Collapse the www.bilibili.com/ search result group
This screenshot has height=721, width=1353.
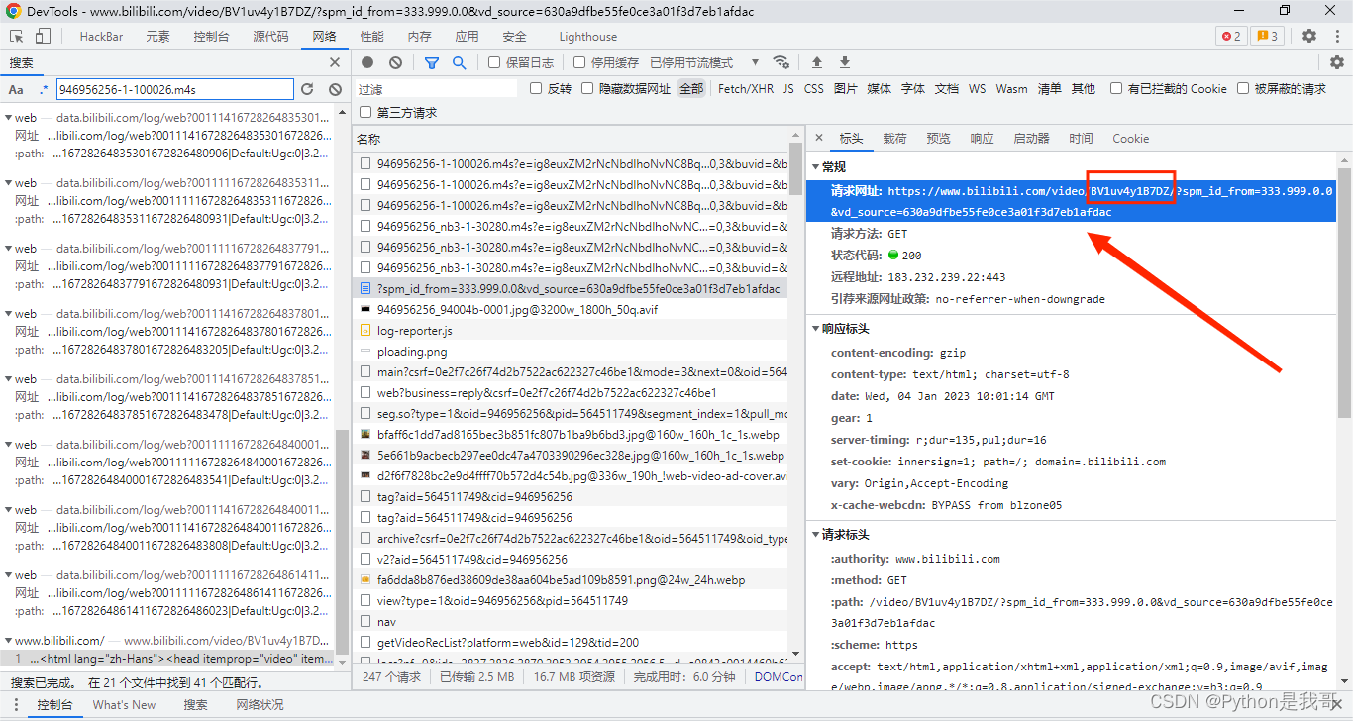pos(9,641)
